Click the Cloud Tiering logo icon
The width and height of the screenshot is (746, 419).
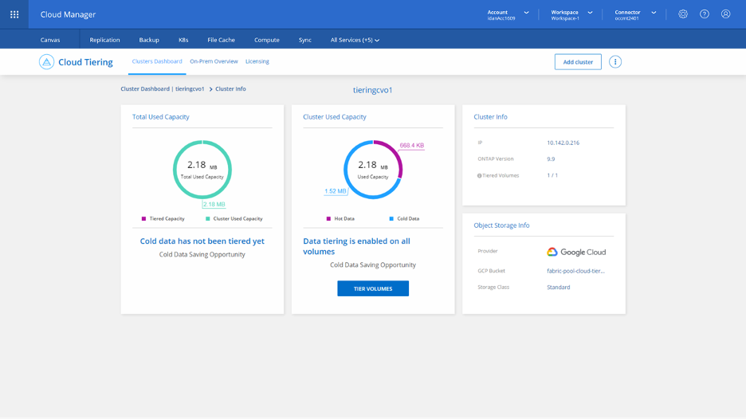[46, 62]
